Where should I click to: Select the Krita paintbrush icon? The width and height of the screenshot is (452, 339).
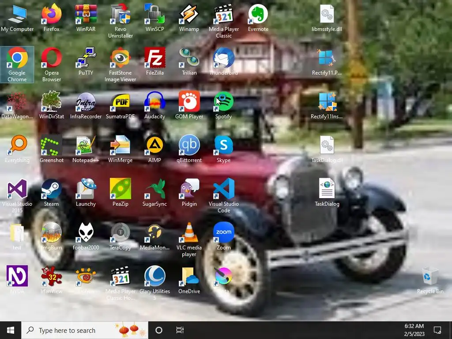224,277
